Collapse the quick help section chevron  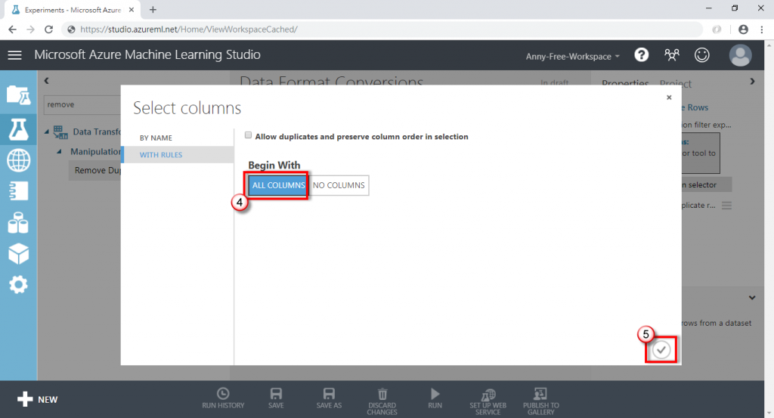752,298
